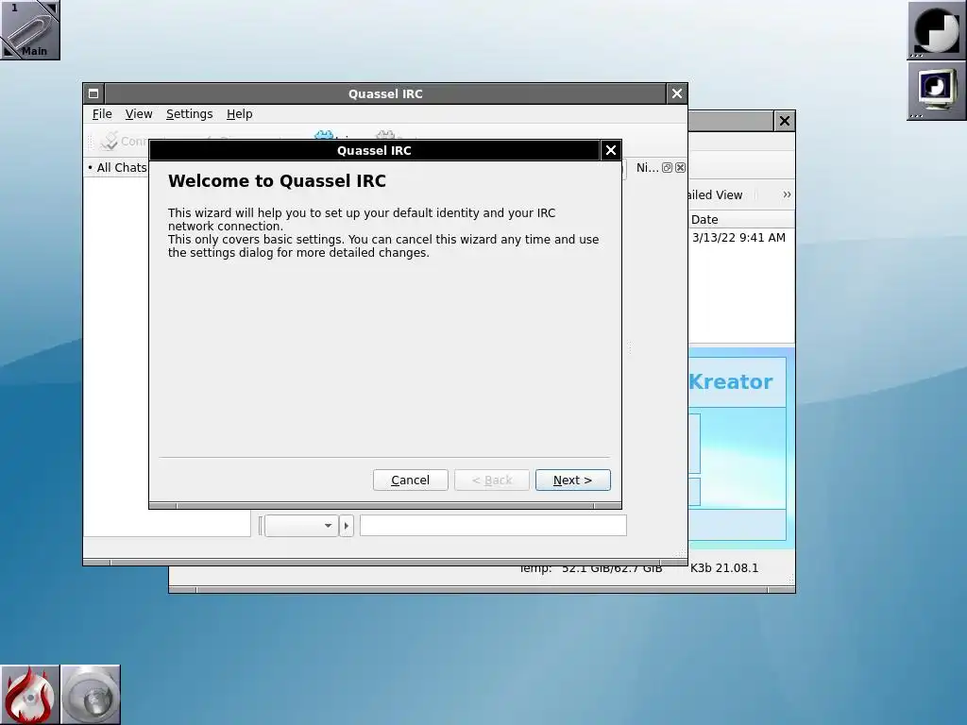Open the nick selection dropdown in Quassel
Screen dimensions: 967x725
point(301,525)
